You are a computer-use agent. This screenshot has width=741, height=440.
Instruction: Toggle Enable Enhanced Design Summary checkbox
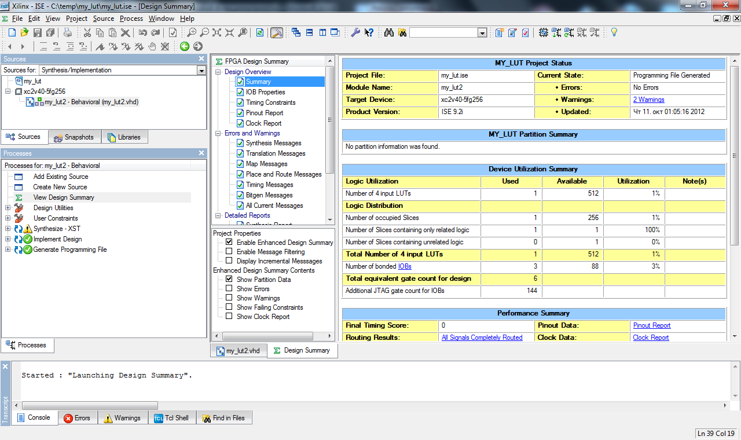[x=229, y=243]
